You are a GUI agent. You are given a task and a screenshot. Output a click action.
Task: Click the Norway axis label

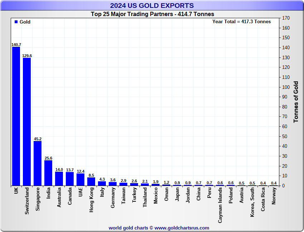[x=274, y=196]
